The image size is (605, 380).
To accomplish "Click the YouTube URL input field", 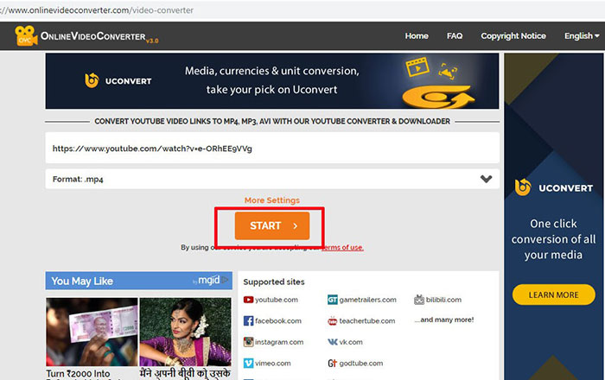I will tap(271, 149).
